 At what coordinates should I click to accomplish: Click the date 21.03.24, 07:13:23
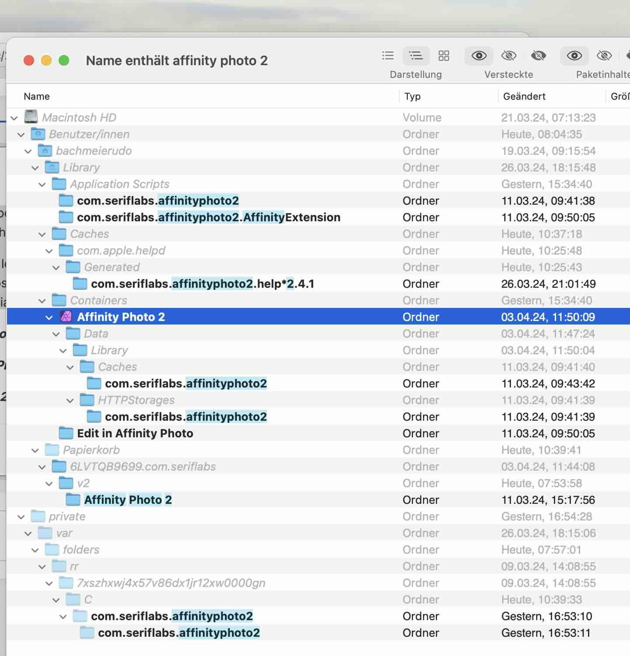point(549,118)
